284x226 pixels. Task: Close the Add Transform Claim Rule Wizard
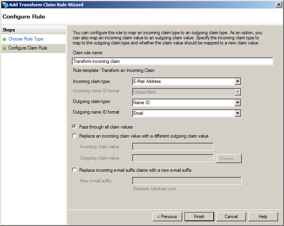(x=278, y=4)
